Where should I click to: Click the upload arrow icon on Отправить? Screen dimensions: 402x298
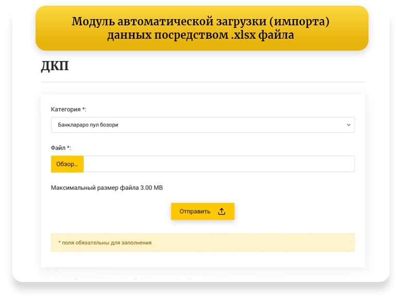222,211
